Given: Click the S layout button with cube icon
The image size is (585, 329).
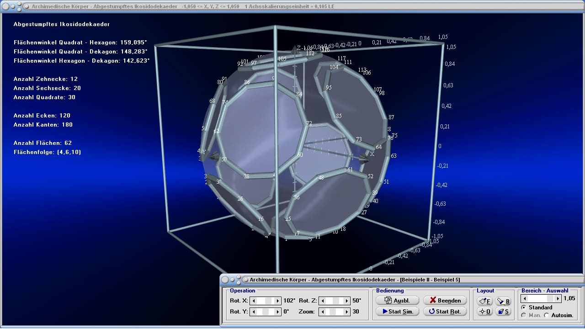Looking at the screenshot, I should [x=503, y=311].
